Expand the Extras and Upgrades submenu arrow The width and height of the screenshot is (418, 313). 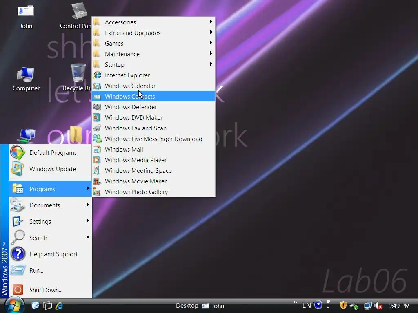211,32
